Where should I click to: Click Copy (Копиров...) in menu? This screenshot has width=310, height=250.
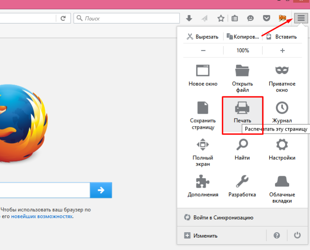pyautogui.click(x=243, y=36)
